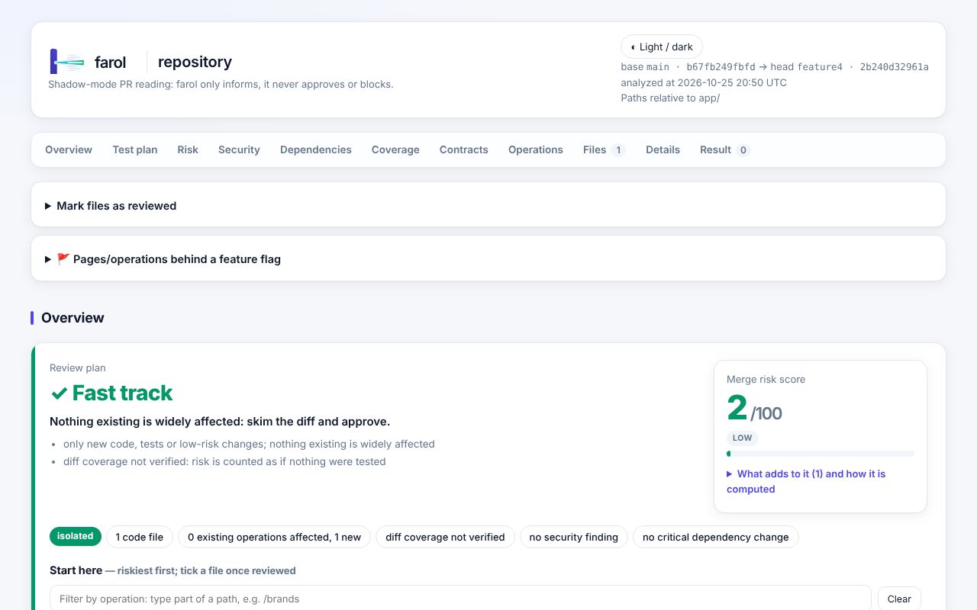Click the LOW risk level badge

[x=743, y=438]
